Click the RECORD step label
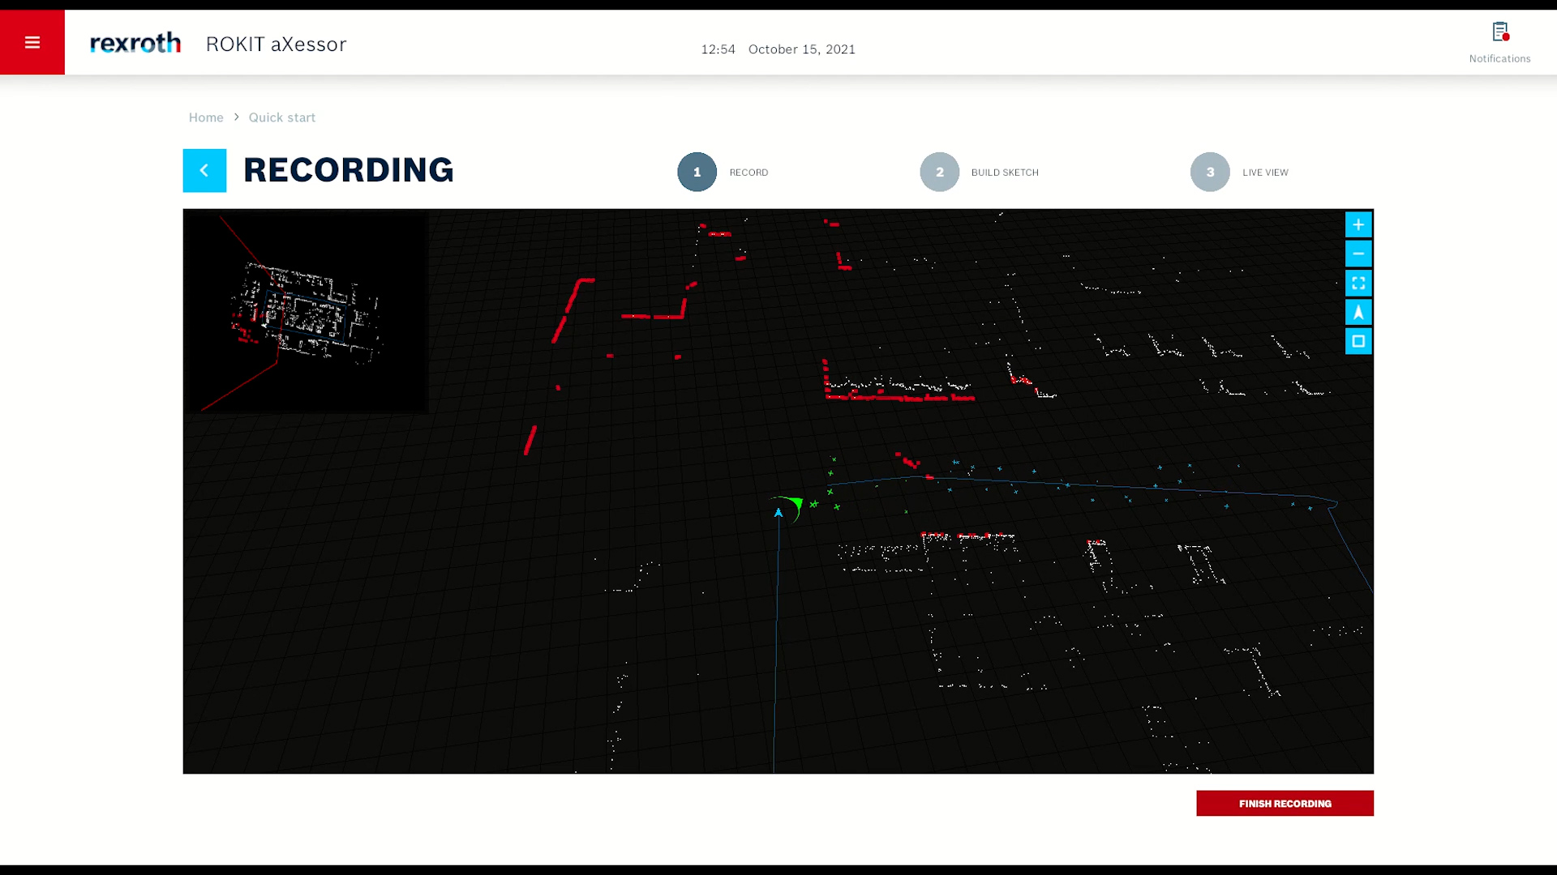The image size is (1557, 875). tap(748, 173)
